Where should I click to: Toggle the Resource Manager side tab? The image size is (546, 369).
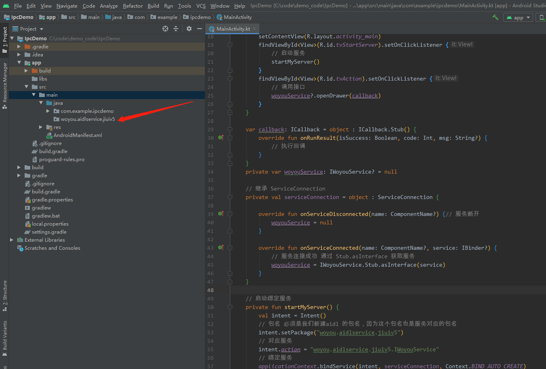tap(4, 85)
